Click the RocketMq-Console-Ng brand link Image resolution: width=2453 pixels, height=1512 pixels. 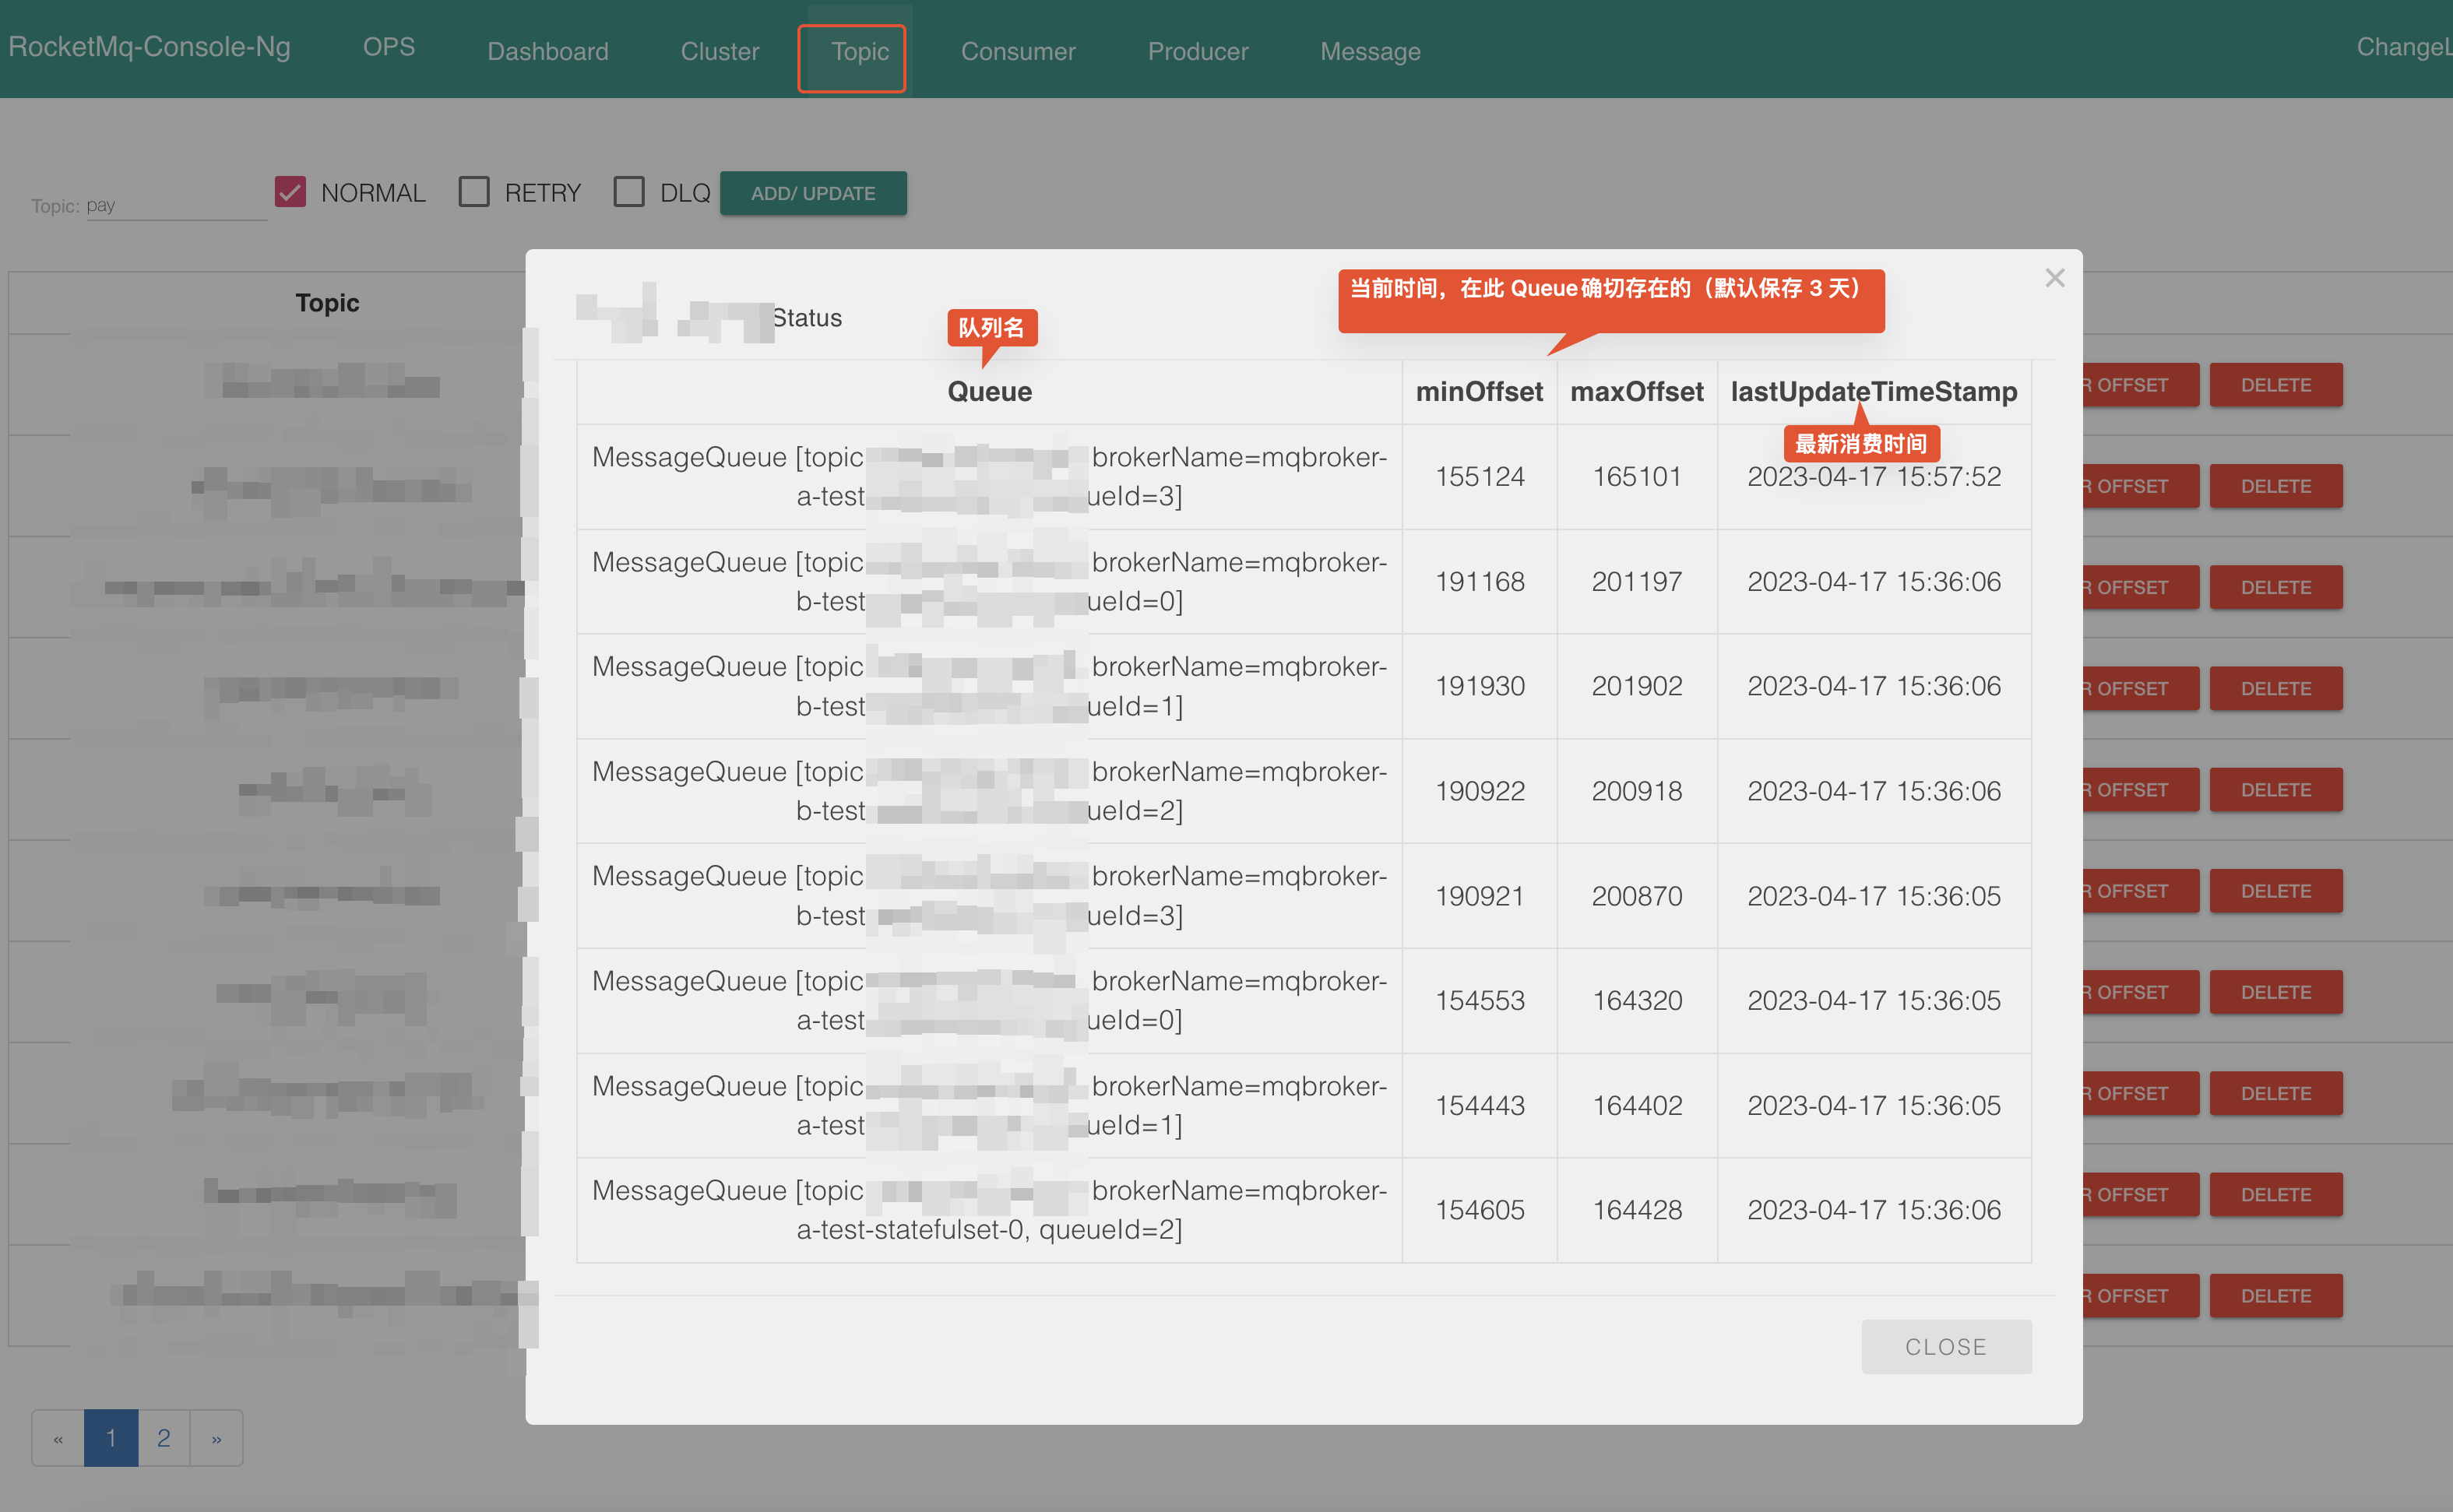tap(149, 47)
